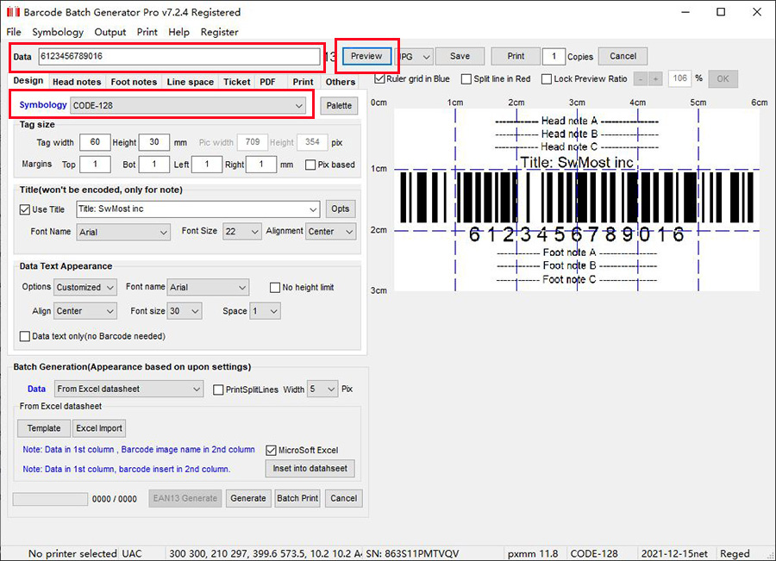The width and height of the screenshot is (776, 561).
Task: Tick the No height limit checkbox
Action: (275, 288)
